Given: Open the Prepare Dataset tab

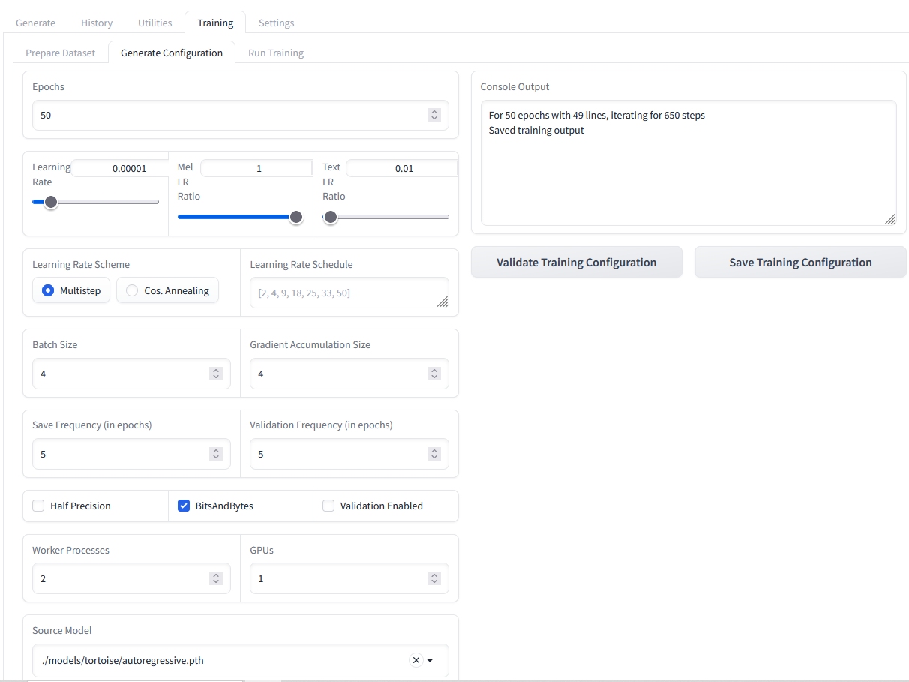Looking at the screenshot, I should (x=61, y=53).
